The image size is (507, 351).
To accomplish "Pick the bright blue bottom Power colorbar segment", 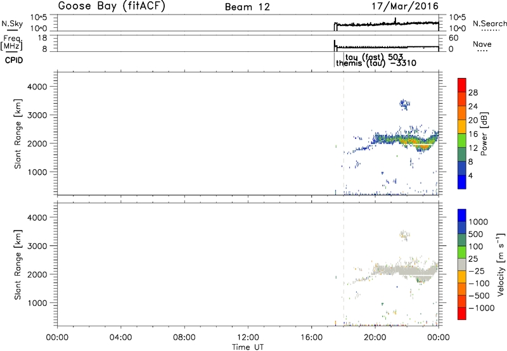I will coord(462,182).
